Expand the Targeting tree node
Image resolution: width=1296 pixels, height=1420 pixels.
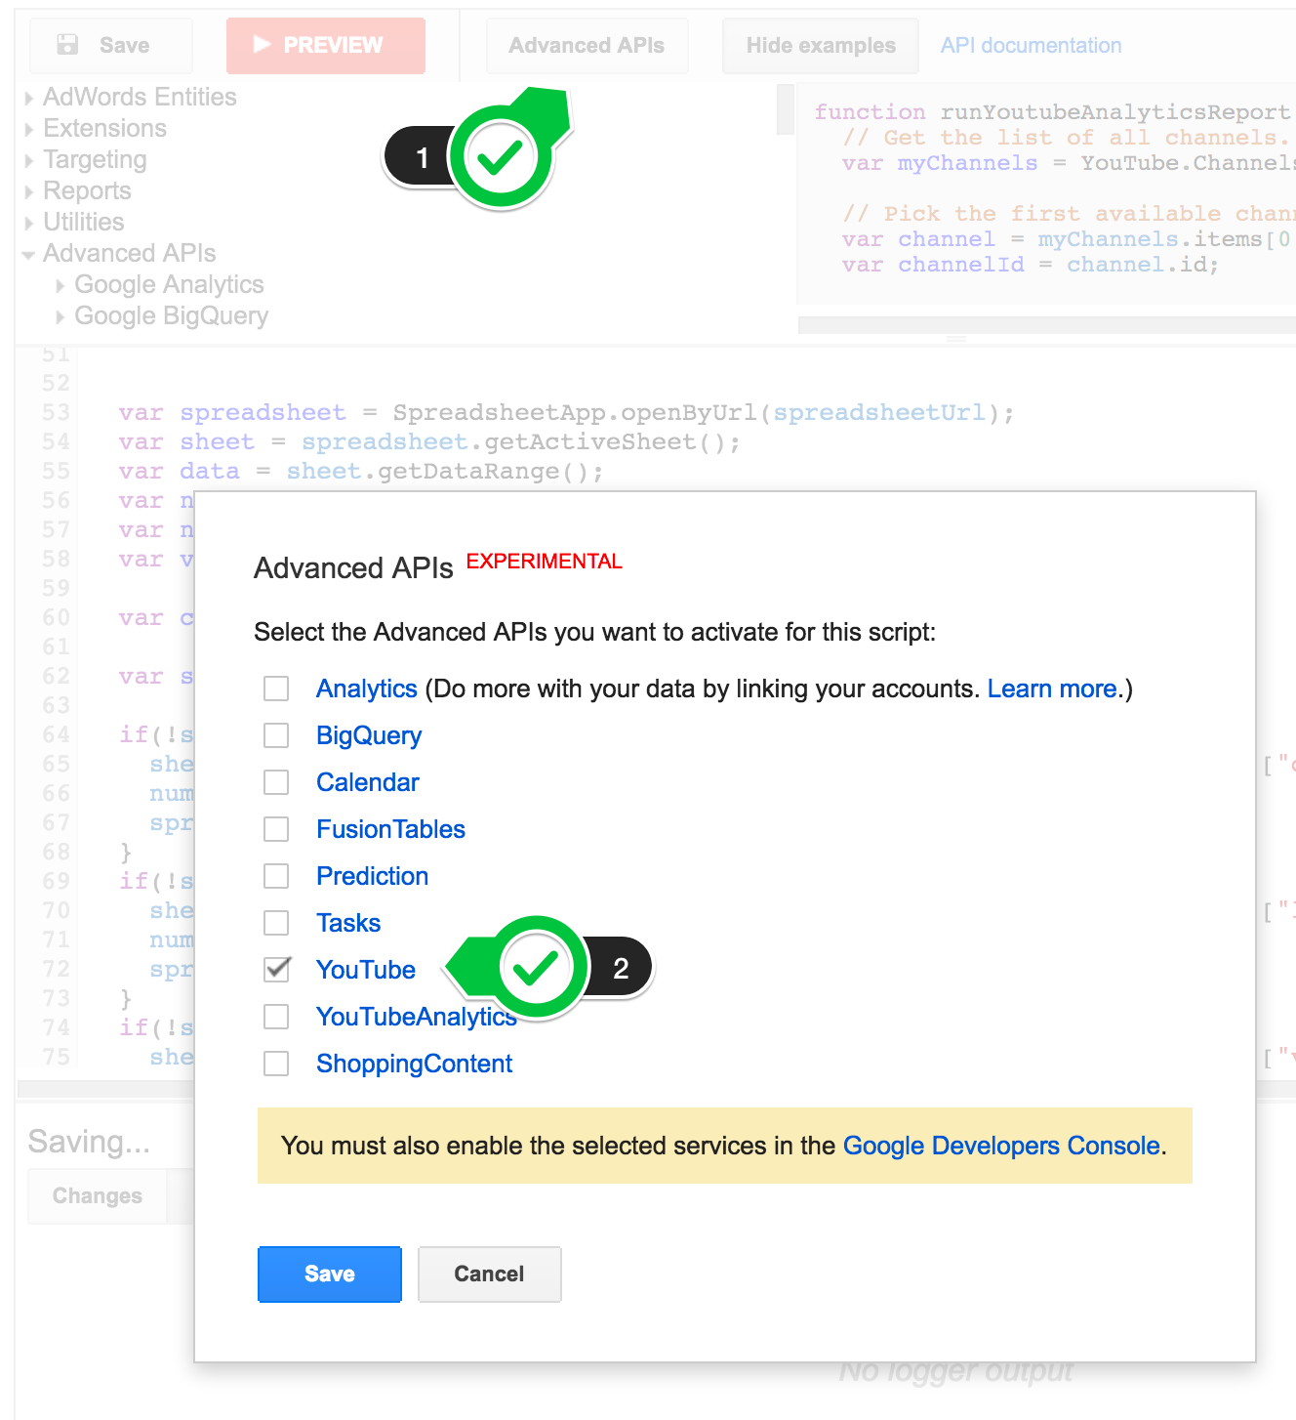tap(29, 160)
